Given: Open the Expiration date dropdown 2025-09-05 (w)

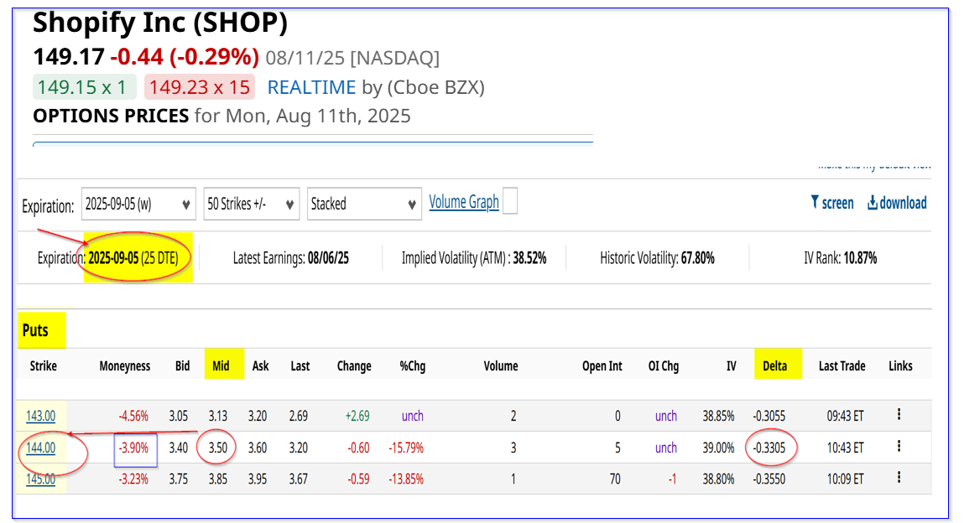Looking at the screenshot, I should pos(138,204).
